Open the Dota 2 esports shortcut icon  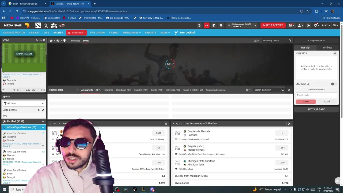38,25
